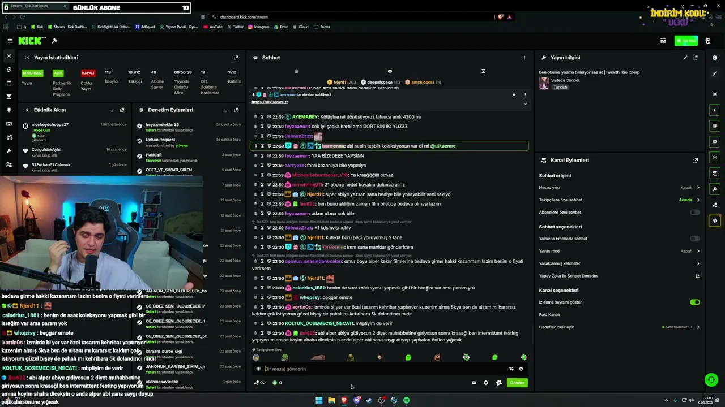The height and width of the screenshot is (407, 725).
Task: Toggle the wrench widget in right sidebar
Action: [x=715, y=189]
